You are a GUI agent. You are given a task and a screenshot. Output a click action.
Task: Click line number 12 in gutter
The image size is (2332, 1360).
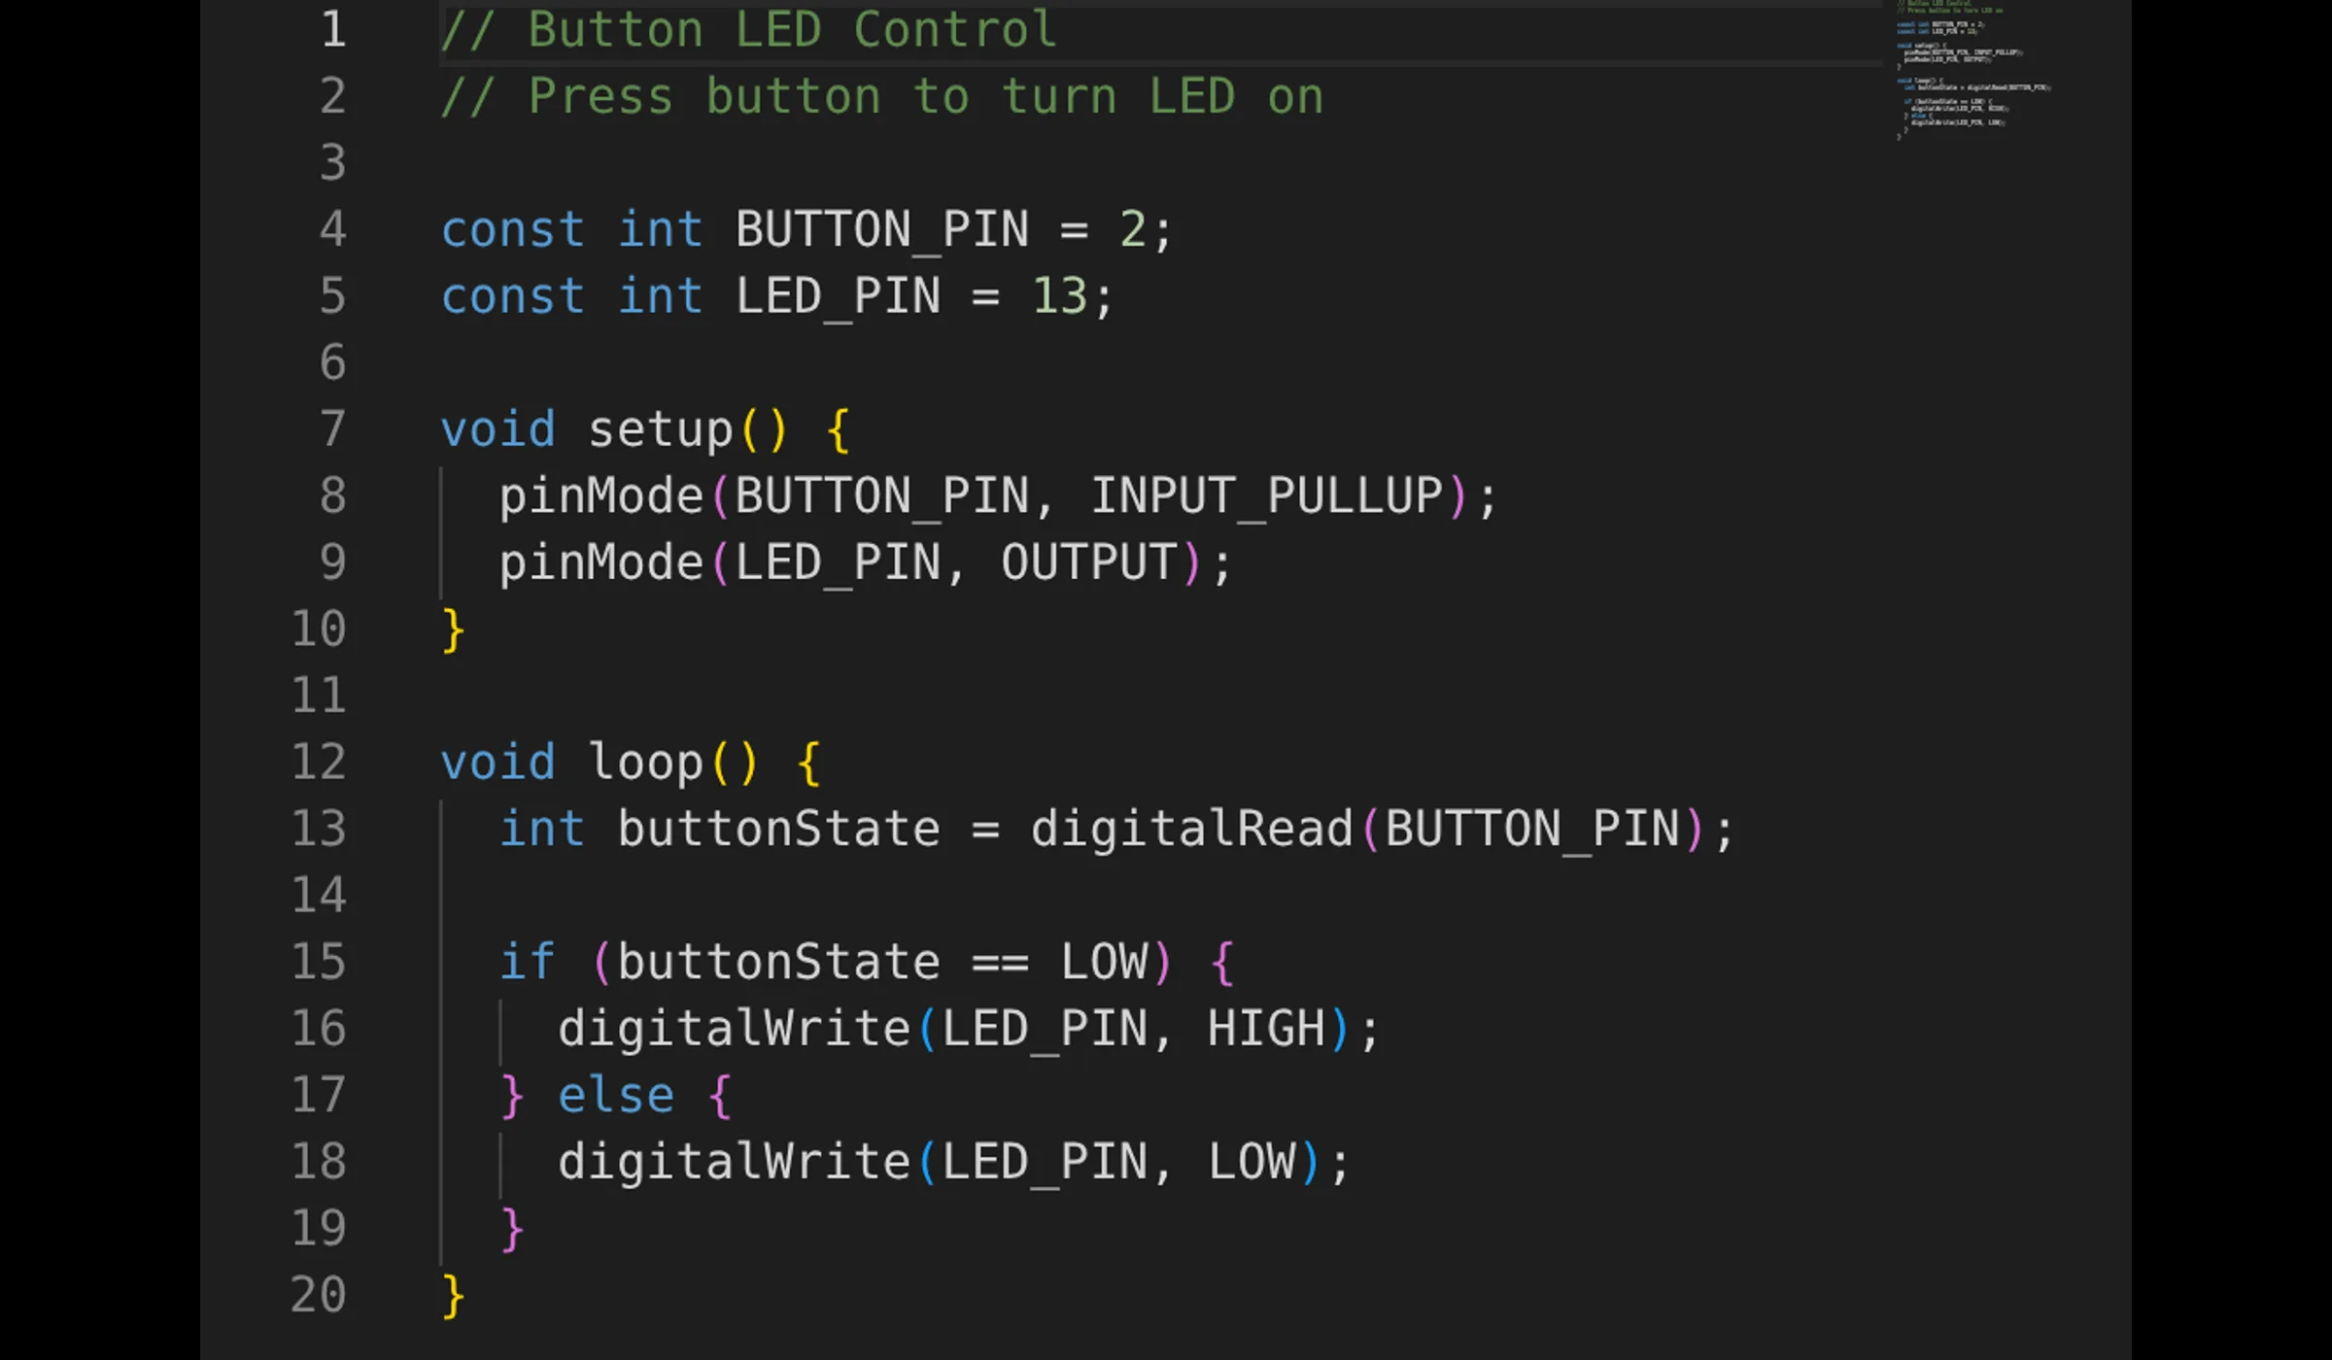tap(319, 763)
